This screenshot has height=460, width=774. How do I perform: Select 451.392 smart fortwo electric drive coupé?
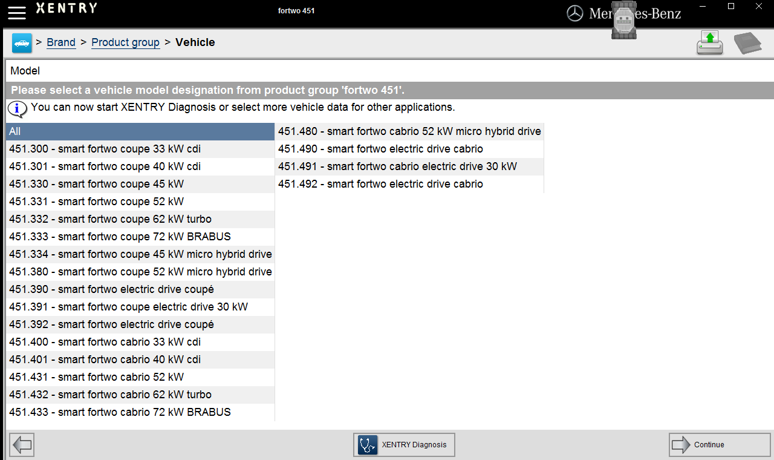point(140,324)
